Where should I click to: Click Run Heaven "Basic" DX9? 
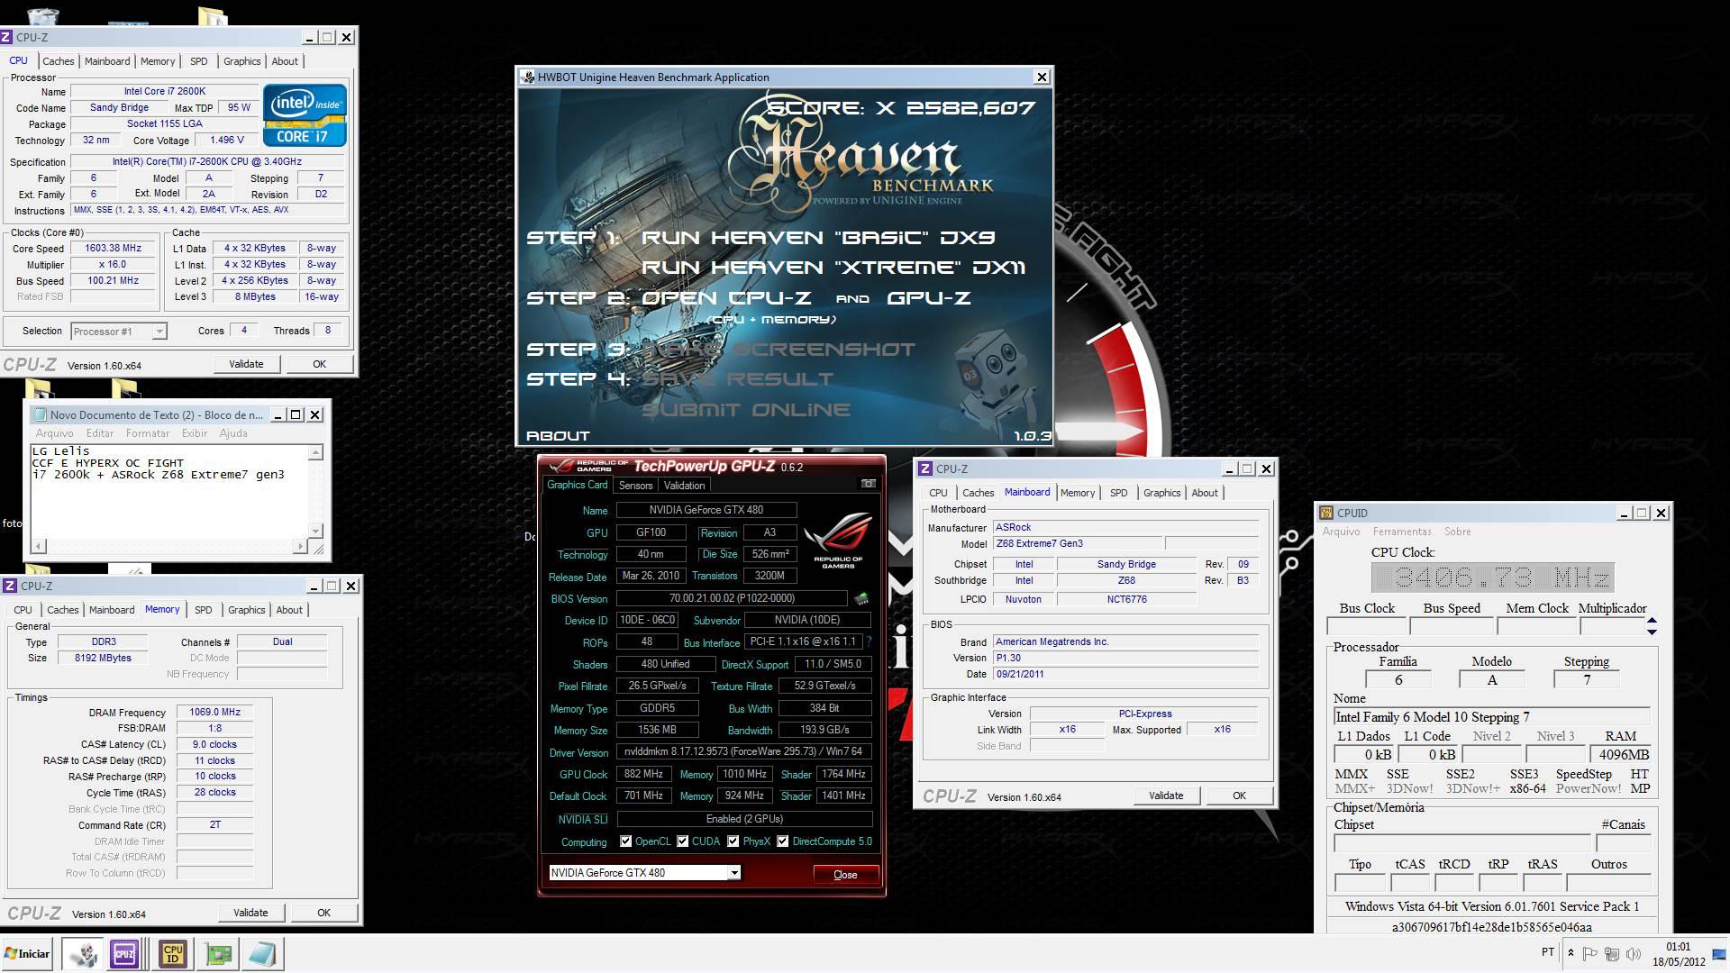point(818,238)
